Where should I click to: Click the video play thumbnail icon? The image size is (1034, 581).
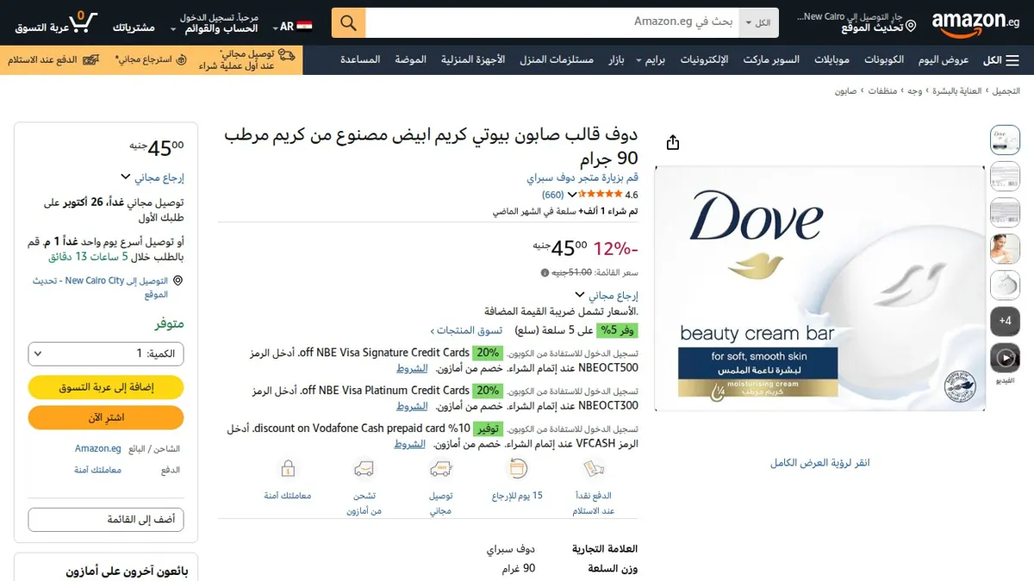(1005, 357)
